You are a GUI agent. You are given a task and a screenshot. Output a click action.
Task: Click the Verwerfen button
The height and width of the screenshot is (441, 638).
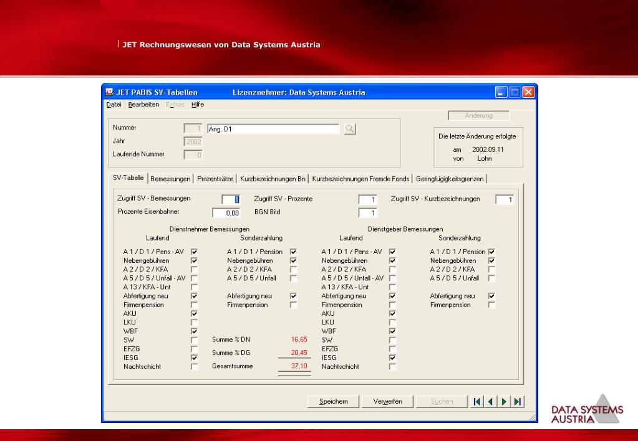(x=388, y=402)
